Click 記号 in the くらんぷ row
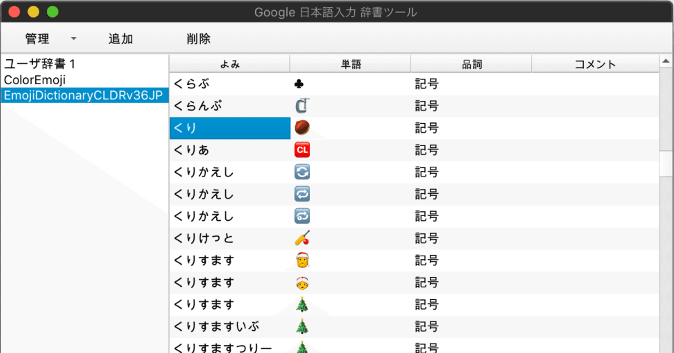The width and height of the screenshot is (674, 353). 427,106
